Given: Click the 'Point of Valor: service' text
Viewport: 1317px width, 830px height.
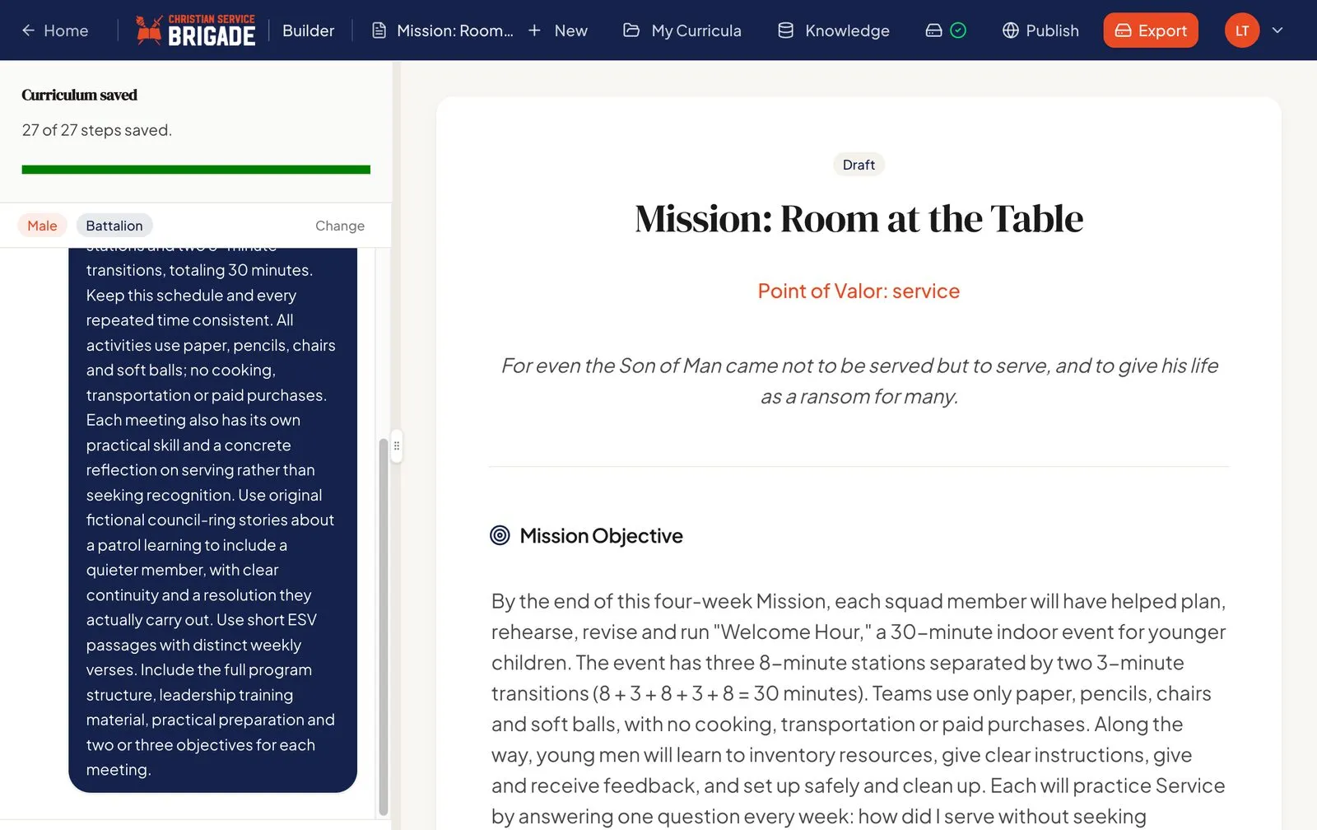Looking at the screenshot, I should point(859,291).
